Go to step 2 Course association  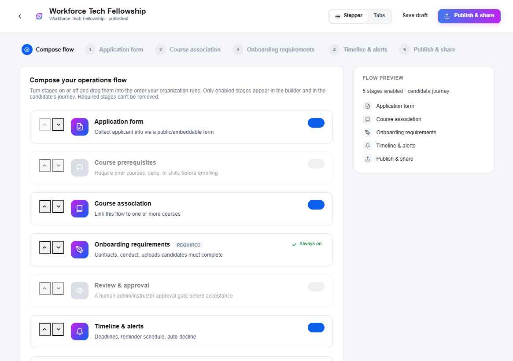coord(188,50)
